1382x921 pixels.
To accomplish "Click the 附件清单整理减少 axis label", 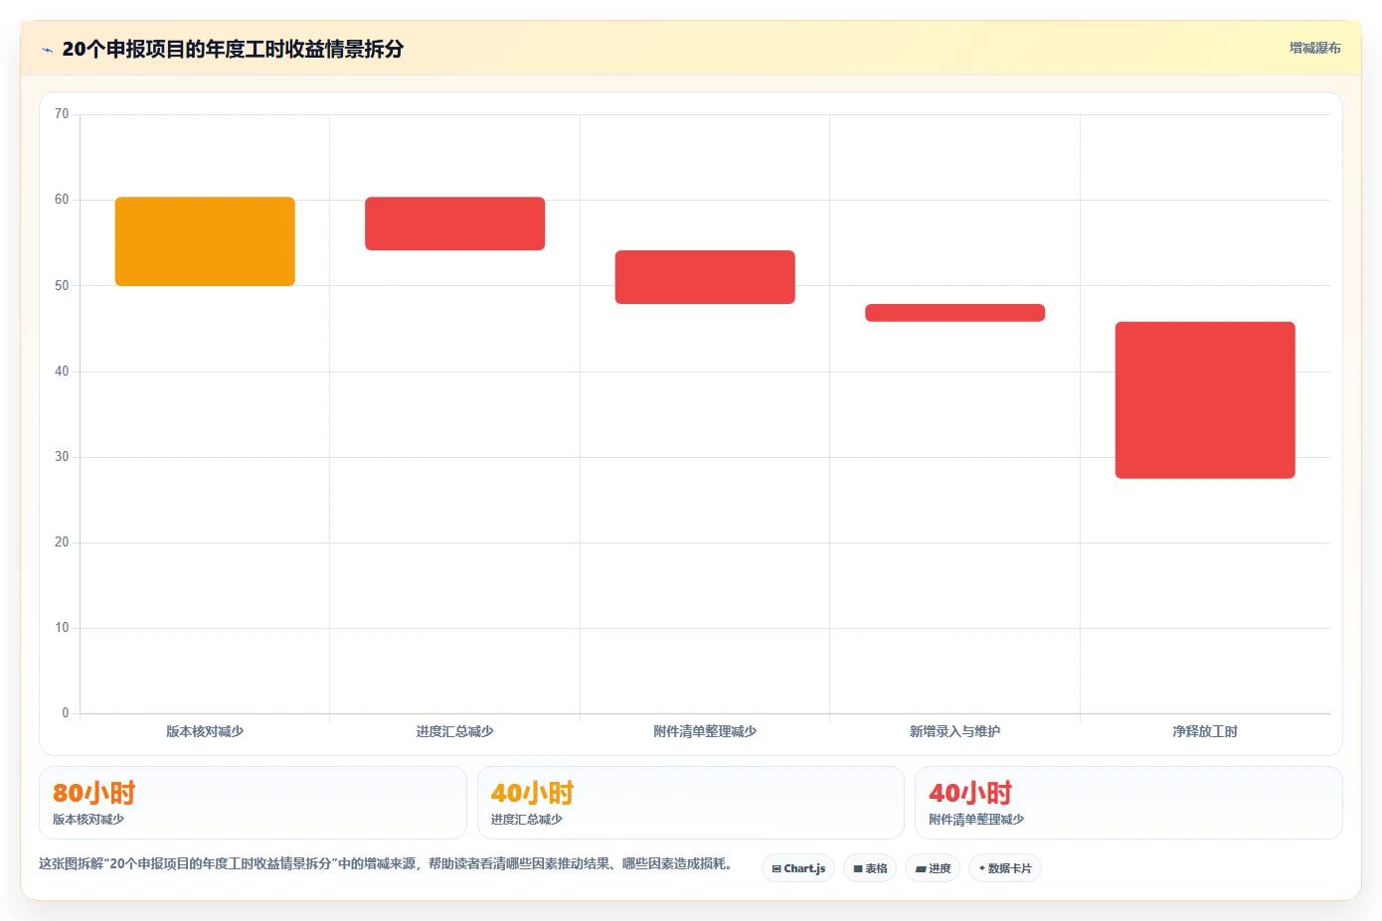I will click(x=705, y=731).
